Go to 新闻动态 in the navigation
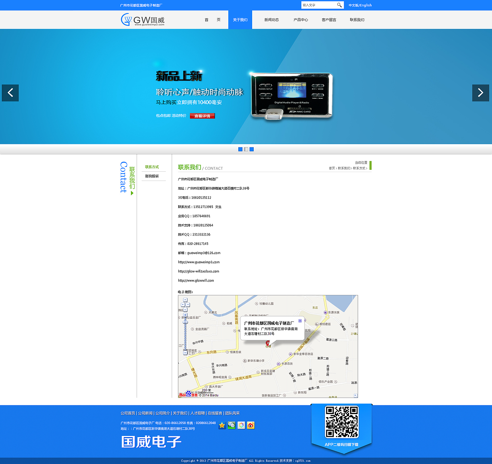The width and height of the screenshot is (492, 464). [271, 20]
